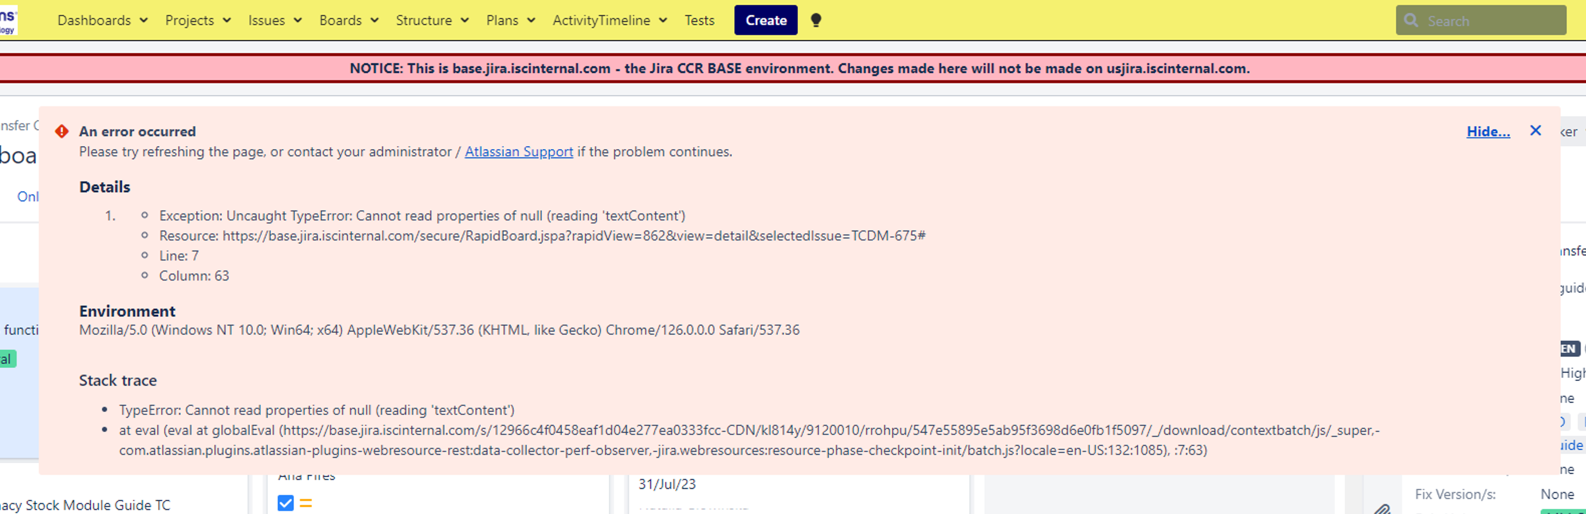Click the Create button
This screenshot has width=1586, height=514.
[x=765, y=21]
